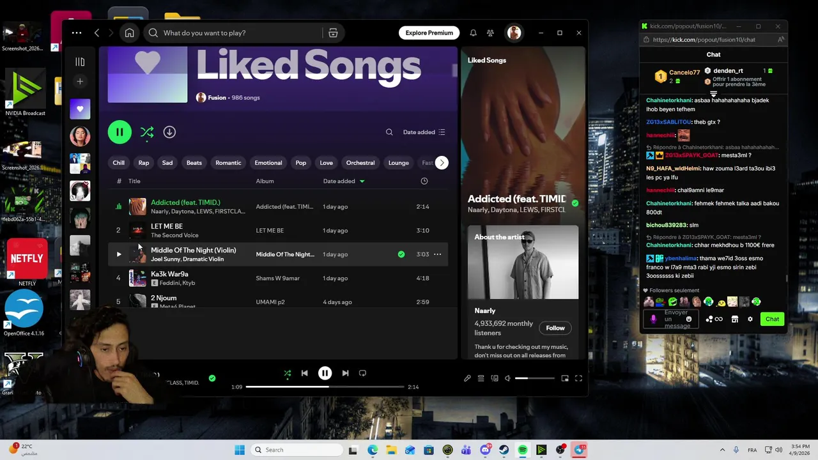Open the Spotify three-dot main menu
The image size is (818, 460).
click(x=77, y=33)
